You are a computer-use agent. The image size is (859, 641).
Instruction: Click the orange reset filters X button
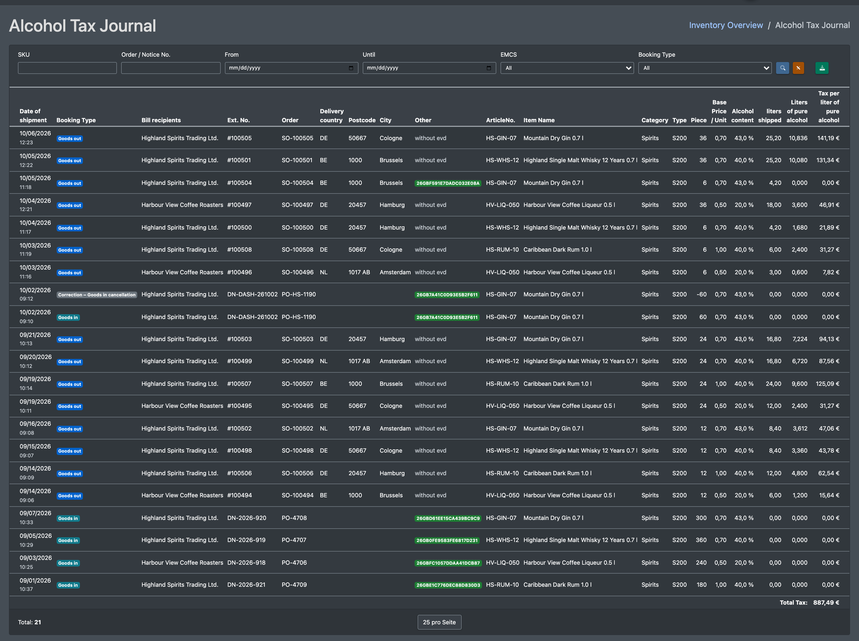point(798,68)
